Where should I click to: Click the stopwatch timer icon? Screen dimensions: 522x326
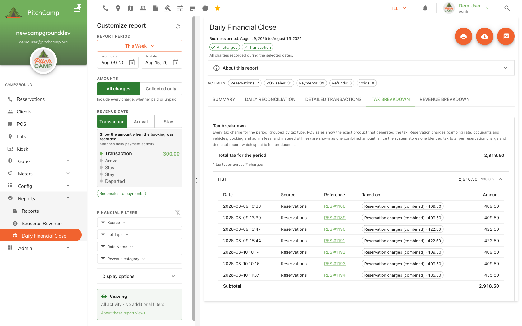click(205, 8)
